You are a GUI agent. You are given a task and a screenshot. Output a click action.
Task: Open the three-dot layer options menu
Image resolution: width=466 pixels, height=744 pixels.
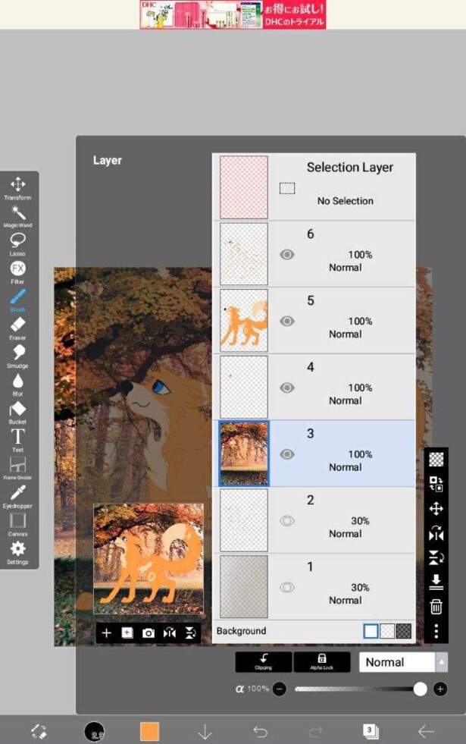tap(436, 631)
